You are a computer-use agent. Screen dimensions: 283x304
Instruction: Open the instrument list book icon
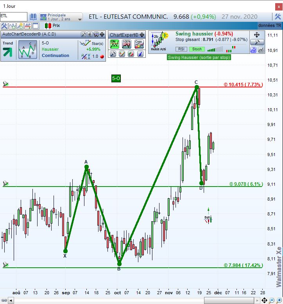[33, 17]
